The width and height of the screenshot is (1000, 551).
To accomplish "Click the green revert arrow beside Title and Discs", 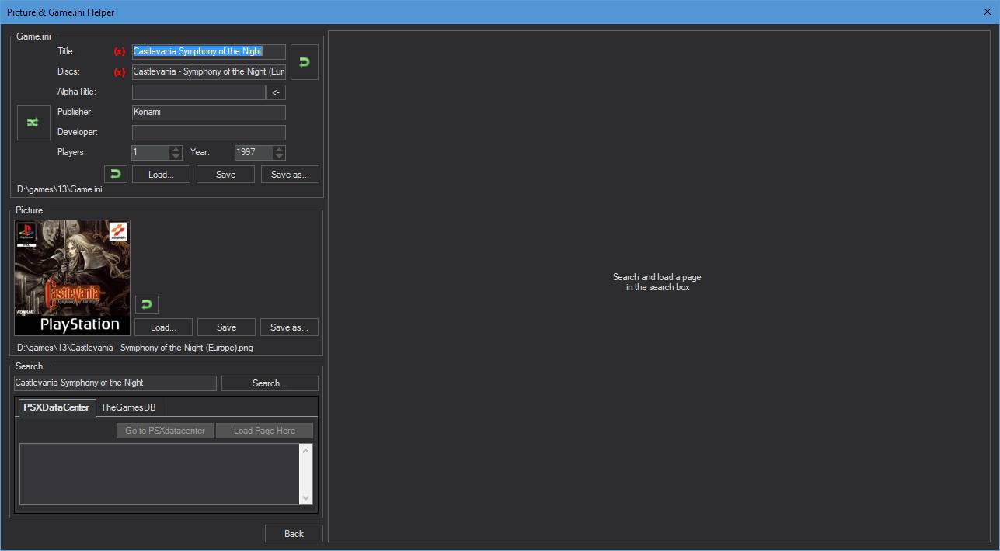I will coord(305,61).
